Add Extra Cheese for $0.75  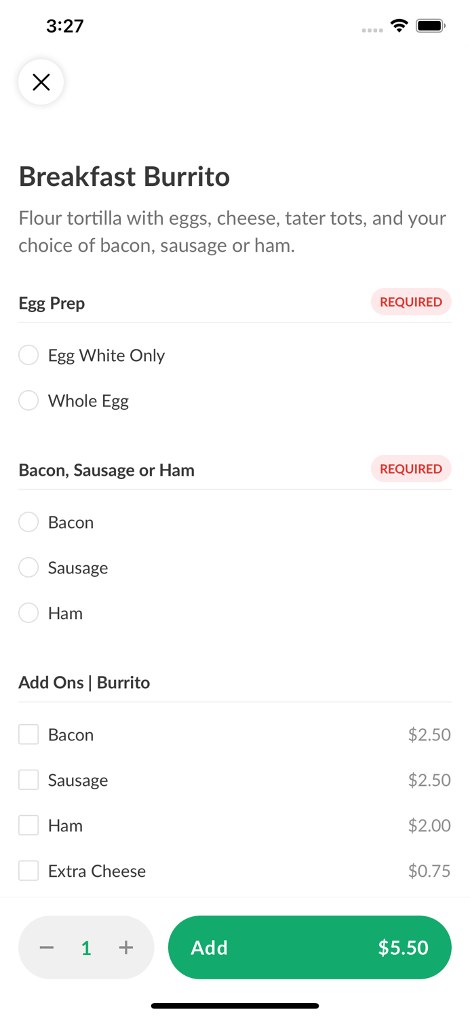click(28, 870)
